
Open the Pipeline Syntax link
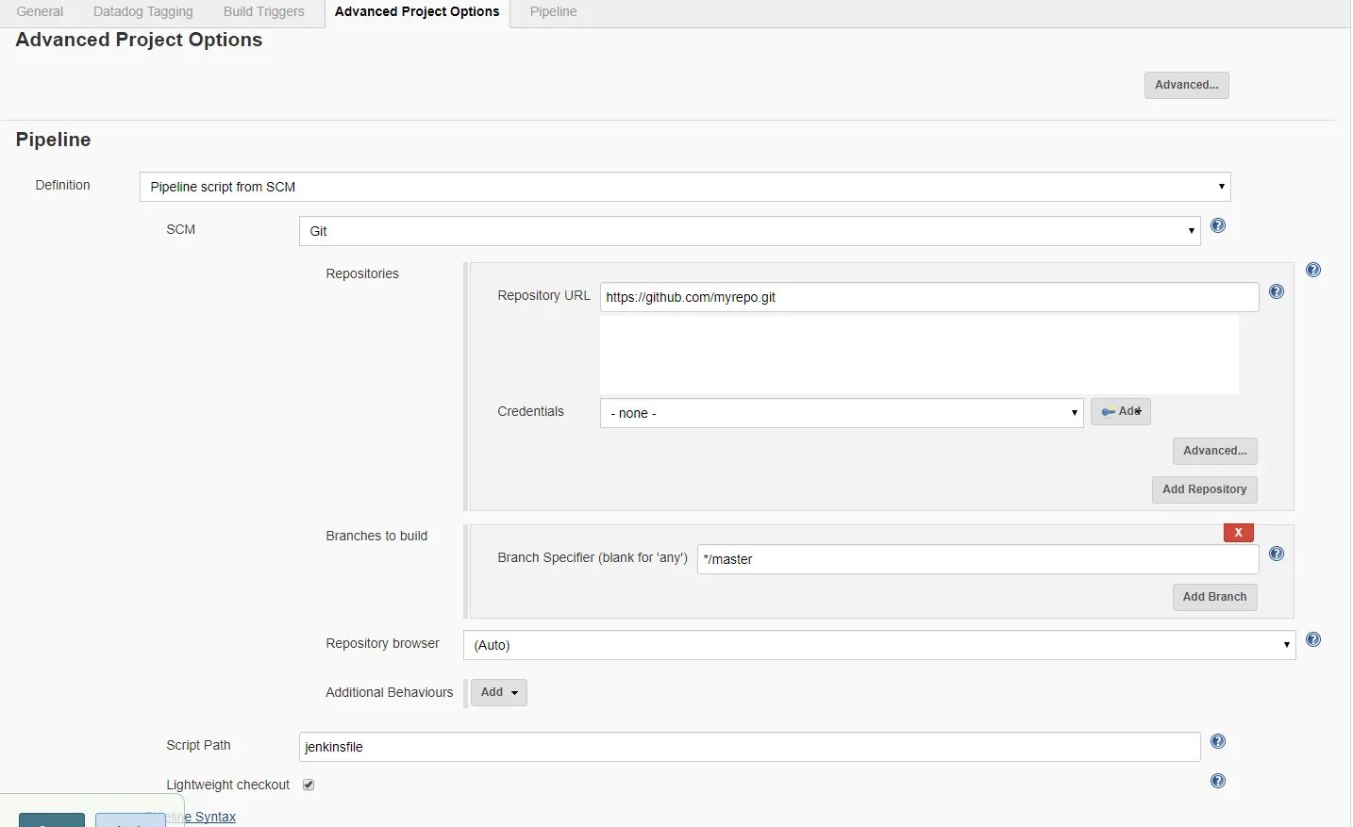point(214,817)
